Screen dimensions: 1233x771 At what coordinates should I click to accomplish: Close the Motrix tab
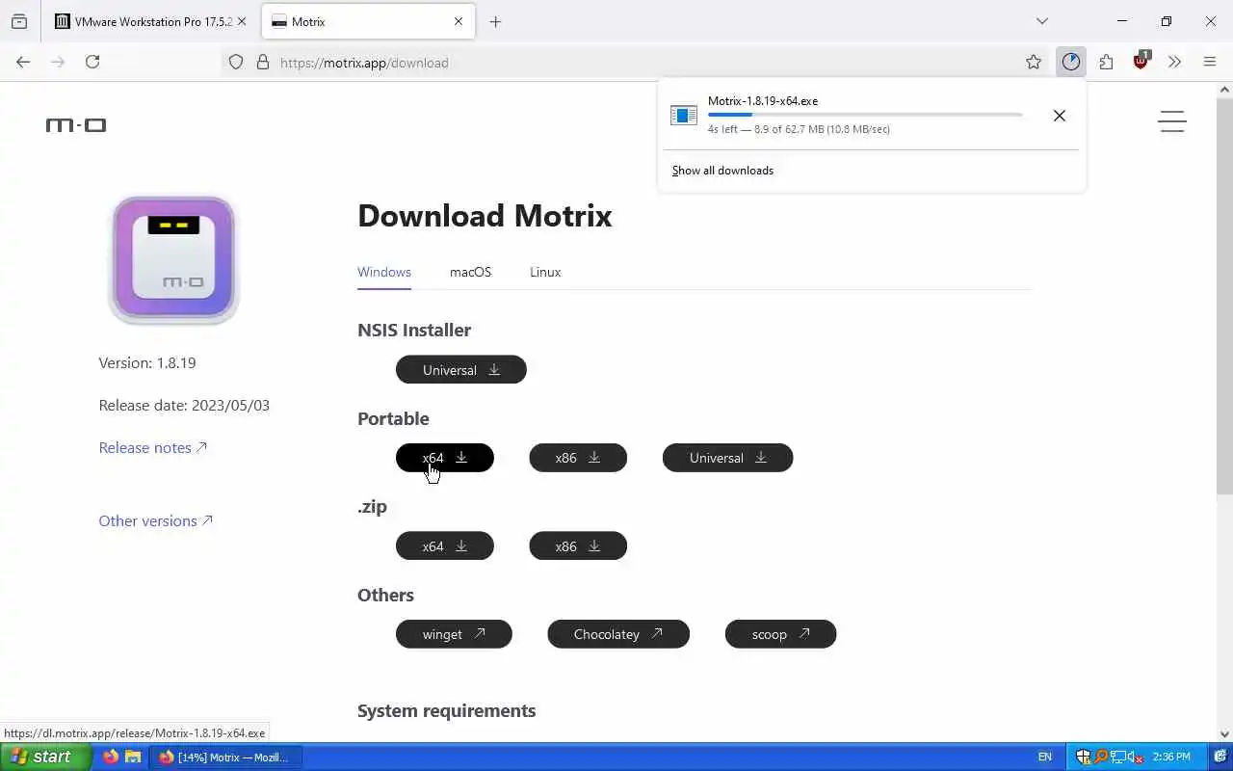[459, 21]
